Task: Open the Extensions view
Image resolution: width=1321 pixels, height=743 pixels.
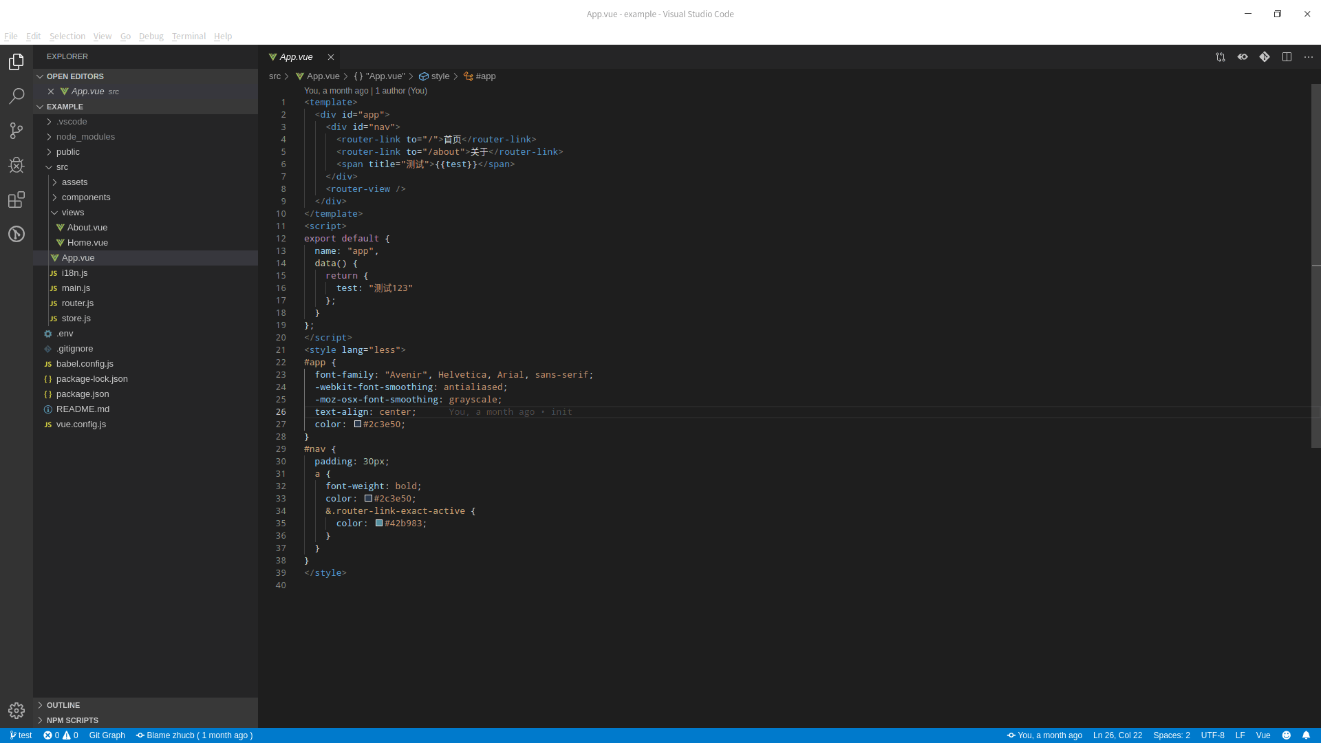Action: [17, 200]
